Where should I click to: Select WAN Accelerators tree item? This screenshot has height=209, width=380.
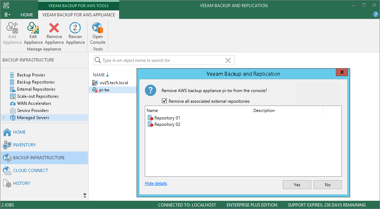pyautogui.click(x=34, y=103)
